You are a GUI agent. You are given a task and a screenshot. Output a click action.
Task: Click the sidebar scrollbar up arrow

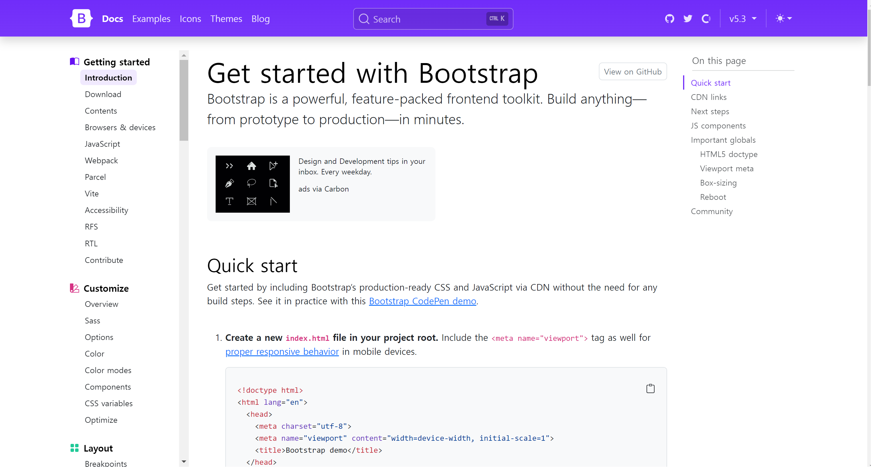point(184,55)
